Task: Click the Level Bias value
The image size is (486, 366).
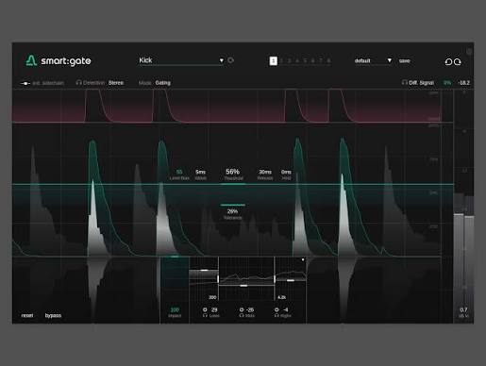Action: point(179,172)
